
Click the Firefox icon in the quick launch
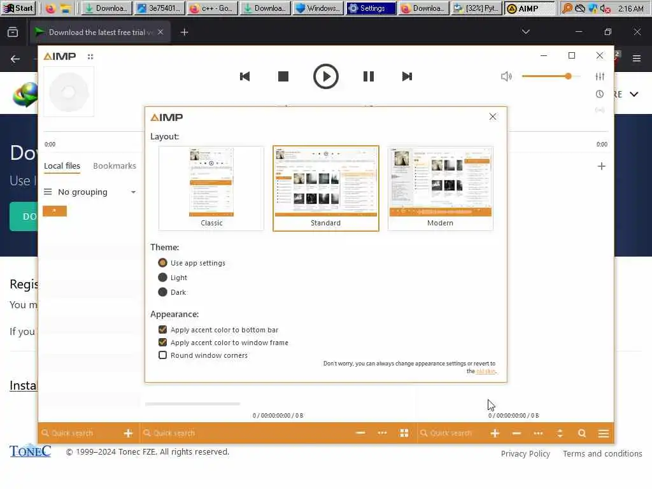point(50,8)
